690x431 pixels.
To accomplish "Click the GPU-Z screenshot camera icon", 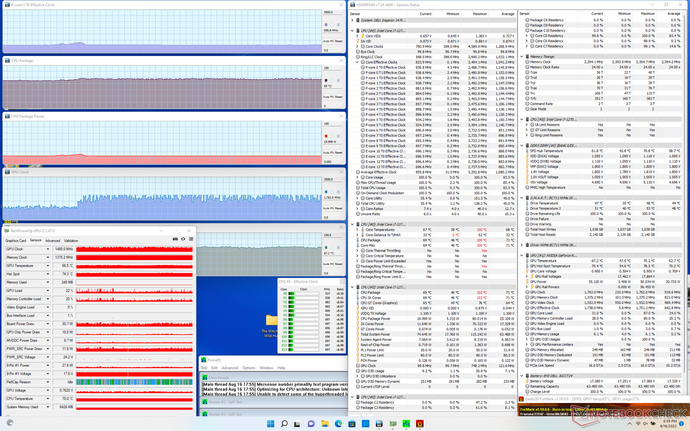I will point(175,239).
